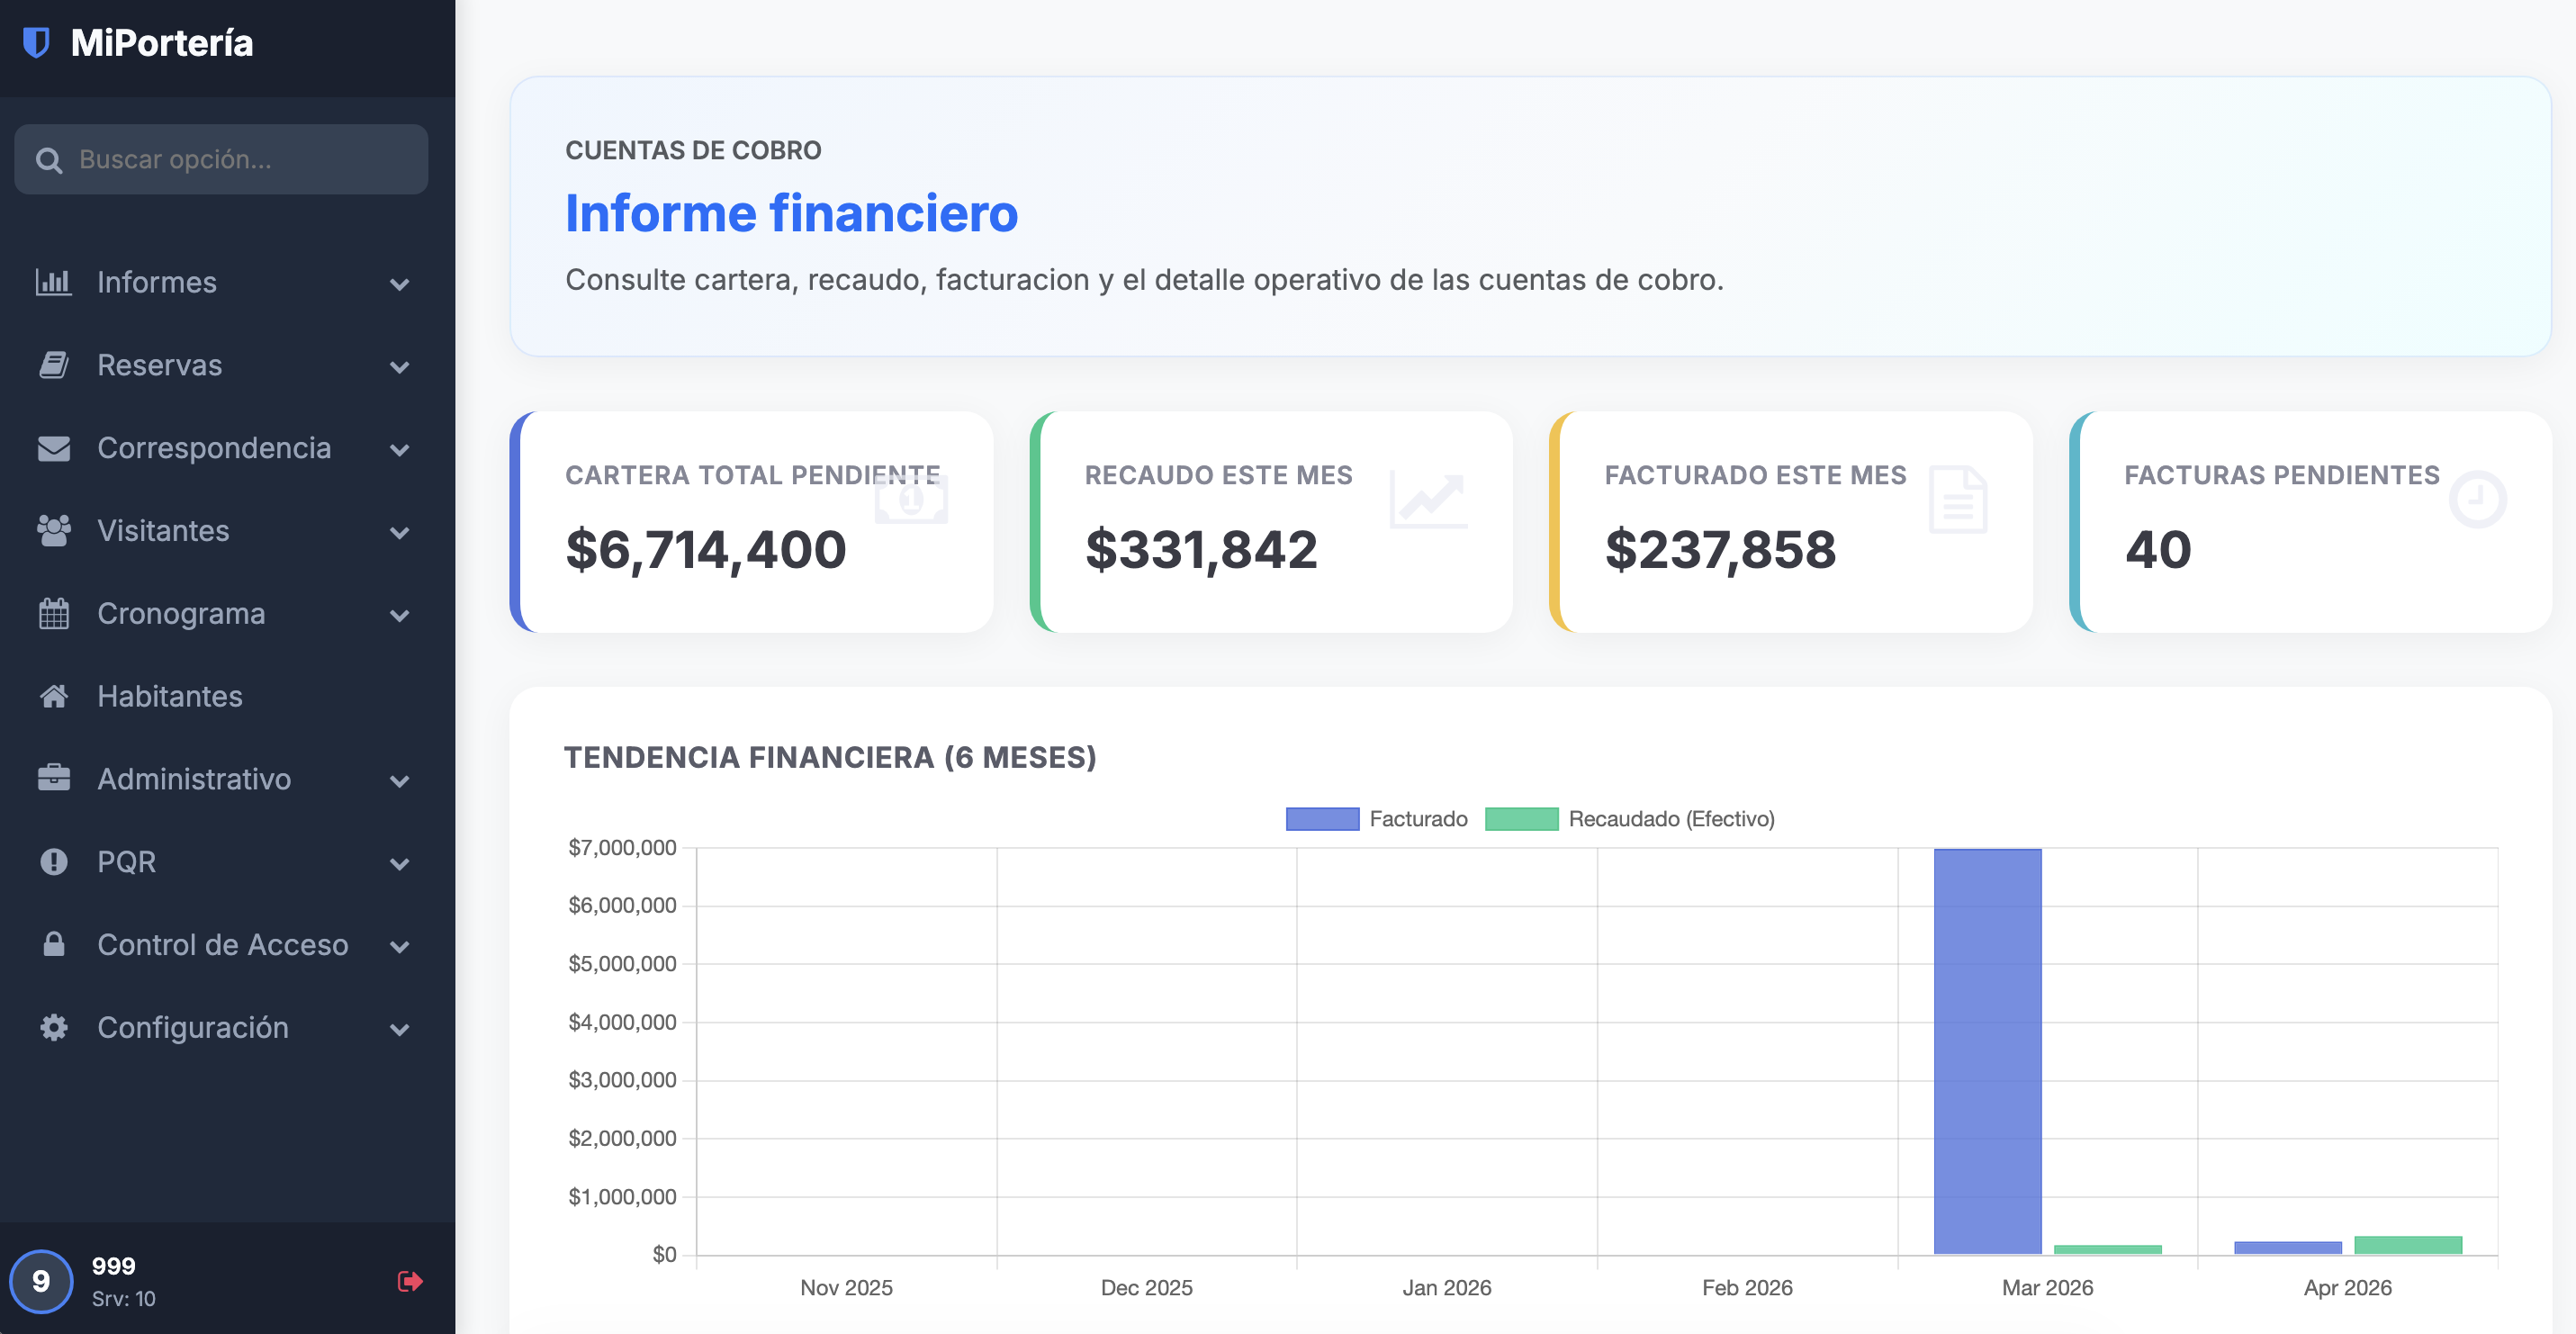
Task: Click the Mar 2026 Recaudado bar
Action: click(x=2107, y=1249)
